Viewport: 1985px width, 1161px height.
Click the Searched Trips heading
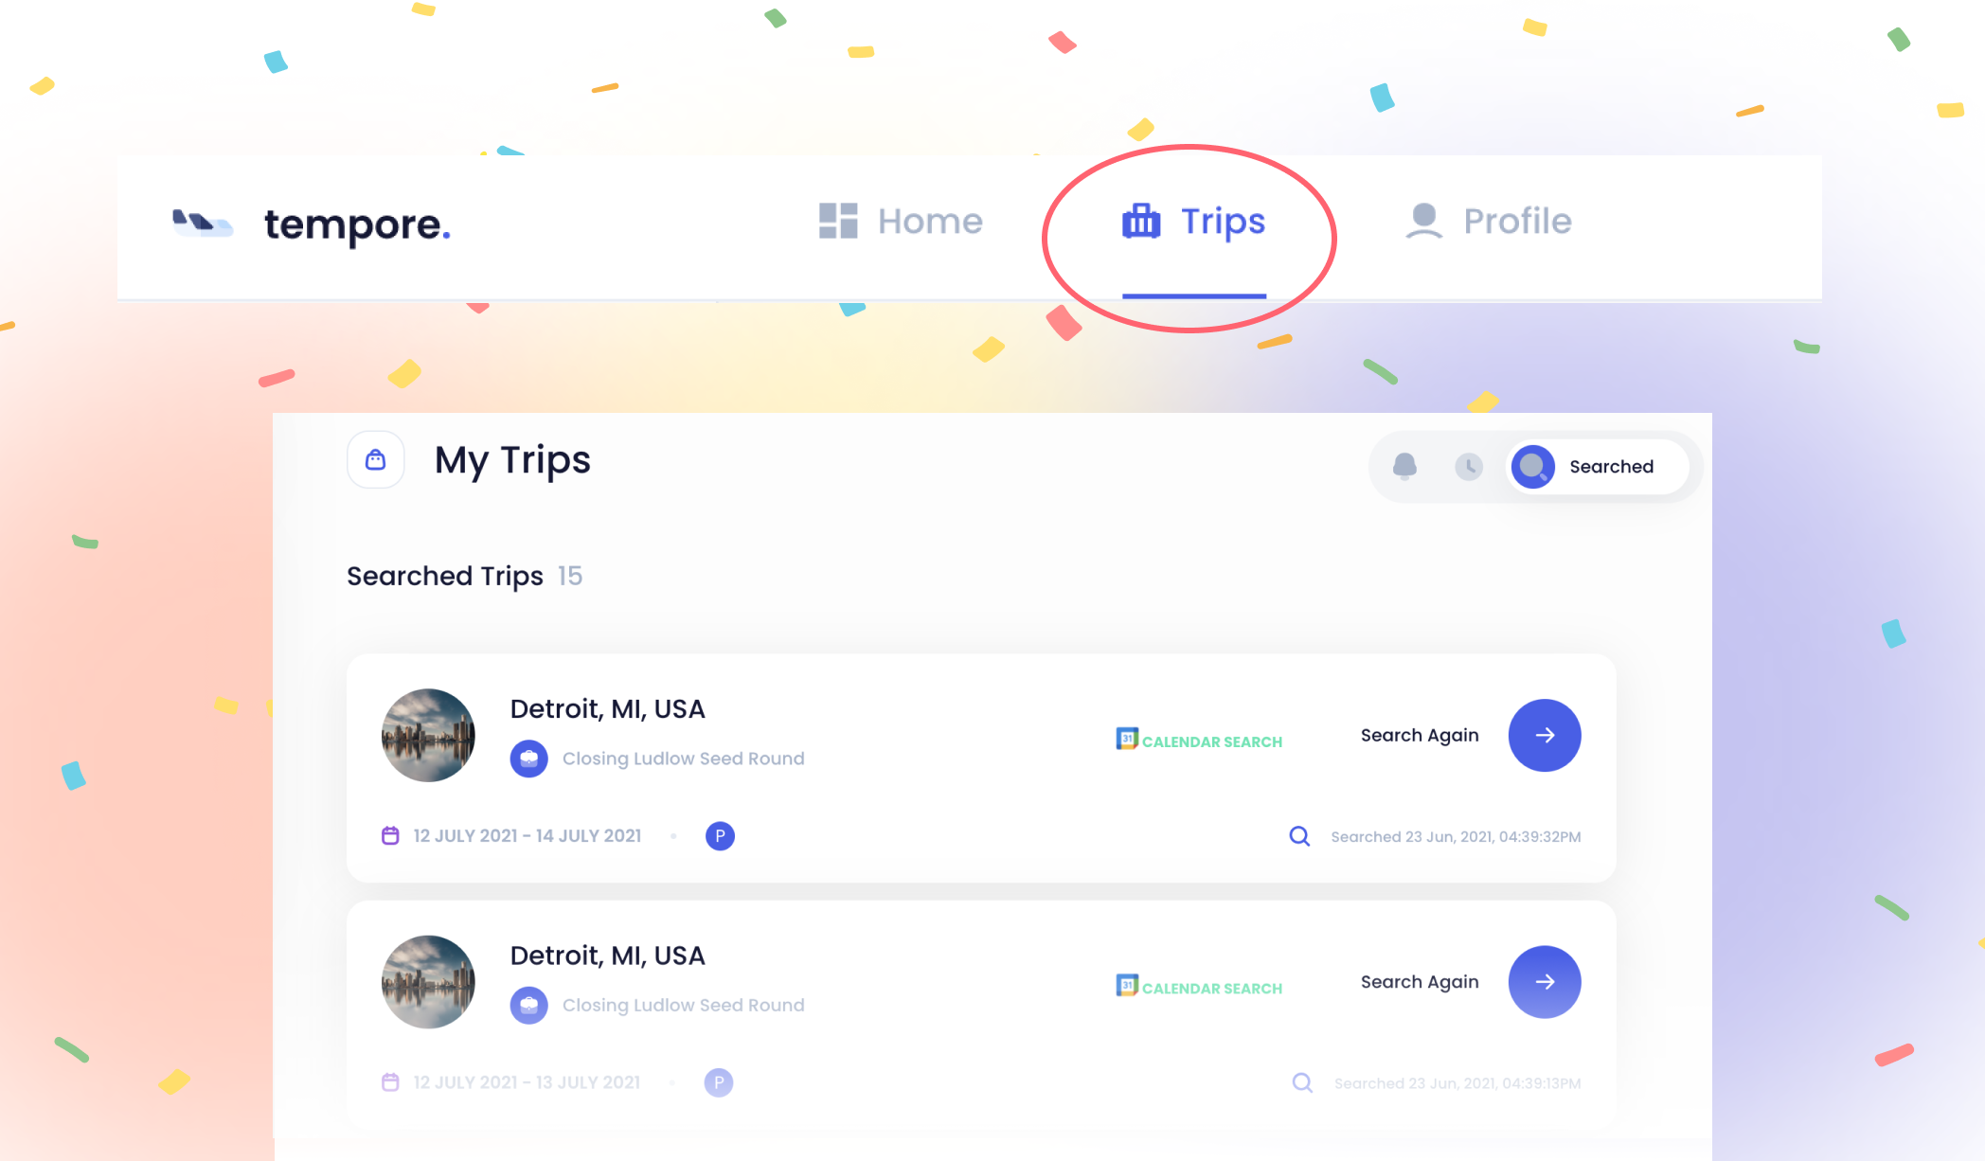pos(445,576)
